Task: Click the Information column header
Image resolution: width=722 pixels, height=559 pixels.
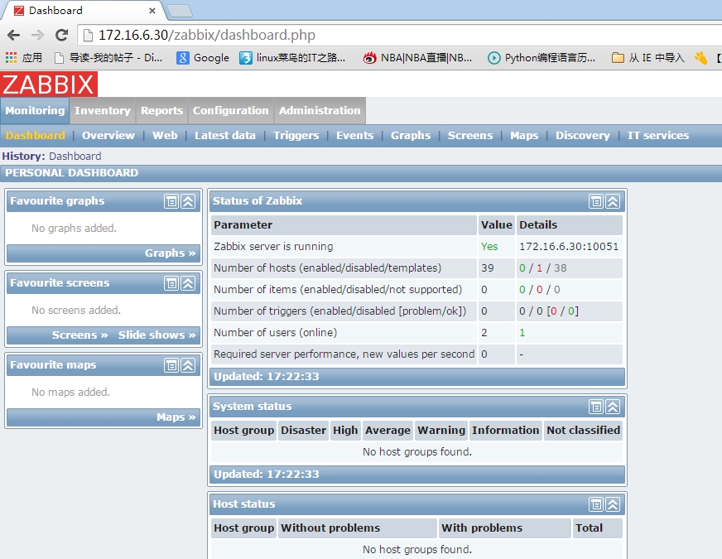Action: (505, 430)
